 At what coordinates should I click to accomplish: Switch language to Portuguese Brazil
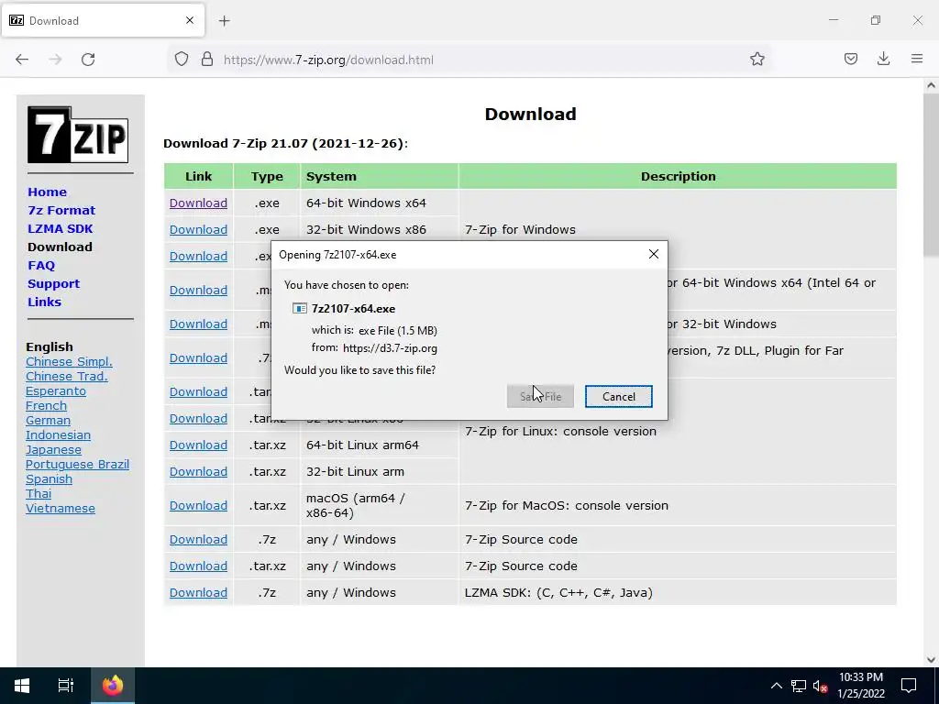[77, 465]
